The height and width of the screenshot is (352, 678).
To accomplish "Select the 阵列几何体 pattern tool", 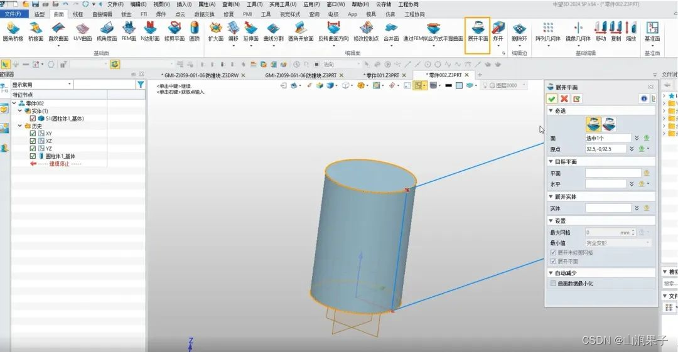I will (548, 31).
